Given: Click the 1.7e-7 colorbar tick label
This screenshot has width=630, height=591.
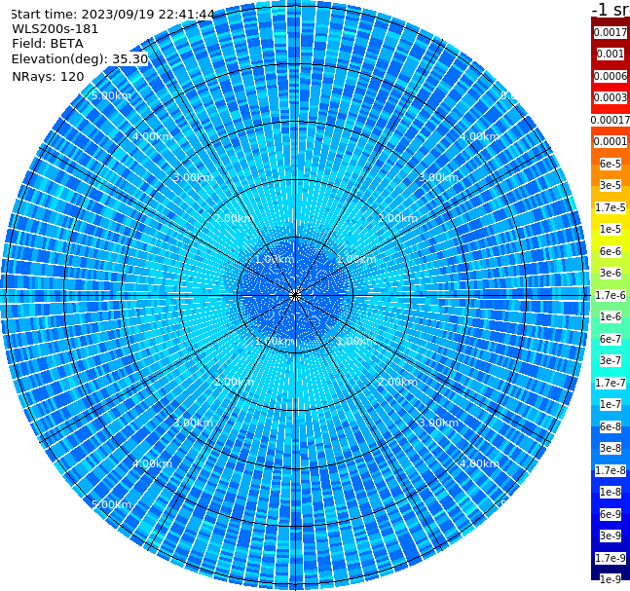Looking at the screenshot, I should (x=611, y=383).
